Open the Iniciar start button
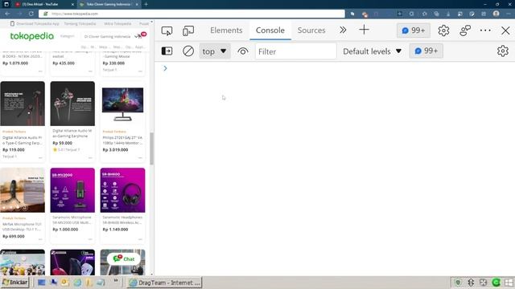This screenshot has height=289, width=515. coord(15,283)
